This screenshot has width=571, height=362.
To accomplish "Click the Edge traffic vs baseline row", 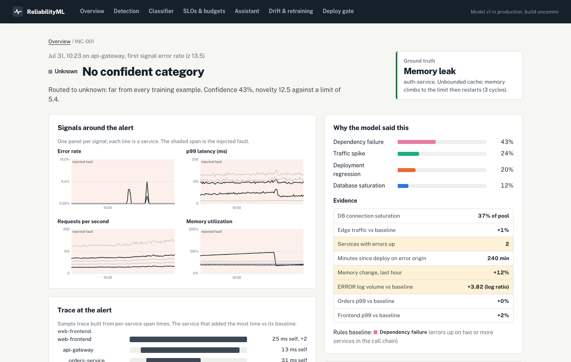I will pyautogui.click(x=423, y=230).
